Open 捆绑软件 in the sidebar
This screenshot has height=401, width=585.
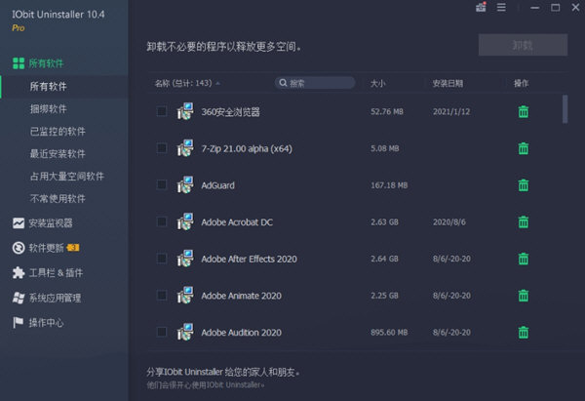click(49, 109)
